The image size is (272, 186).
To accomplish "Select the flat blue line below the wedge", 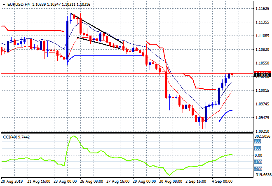I will [107, 55].
